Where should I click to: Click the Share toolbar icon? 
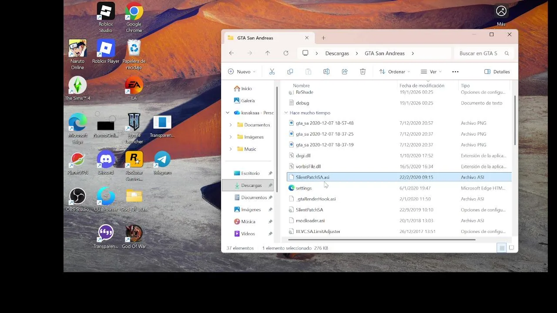tap(345, 72)
